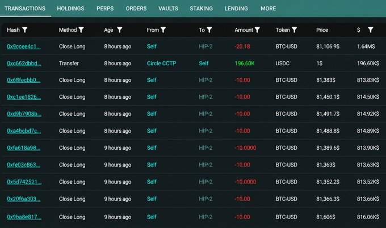
Task: Select price 81,491.7$
Action: tap(328, 114)
